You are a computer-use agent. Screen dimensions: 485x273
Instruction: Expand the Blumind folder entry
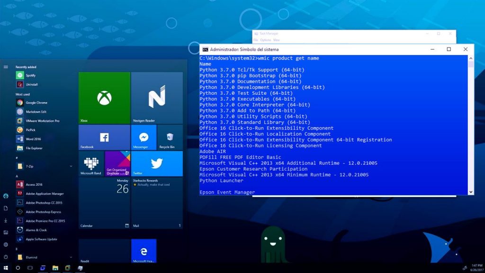click(44, 257)
